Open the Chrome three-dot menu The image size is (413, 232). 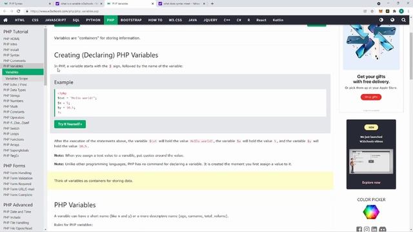click(x=408, y=11)
